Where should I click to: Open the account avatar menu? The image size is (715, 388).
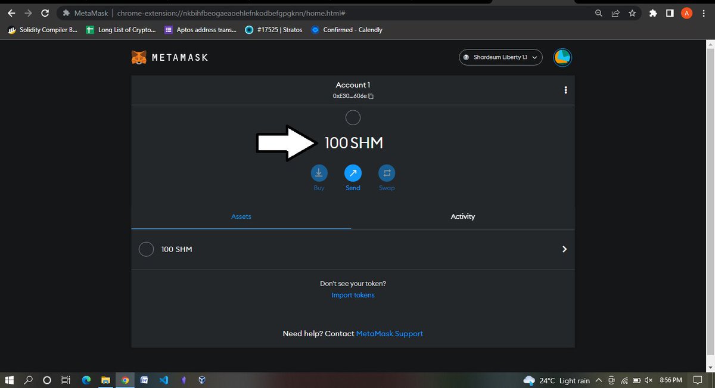tap(562, 57)
